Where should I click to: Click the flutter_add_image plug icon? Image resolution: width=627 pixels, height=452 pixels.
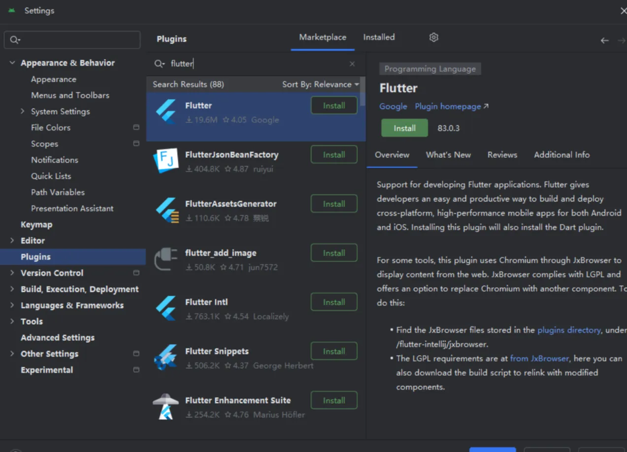coord(166,259)
